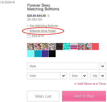The image size is (107, 102).
Task: Select the zebra stripe swatch
Action: [x=52, y=46]
